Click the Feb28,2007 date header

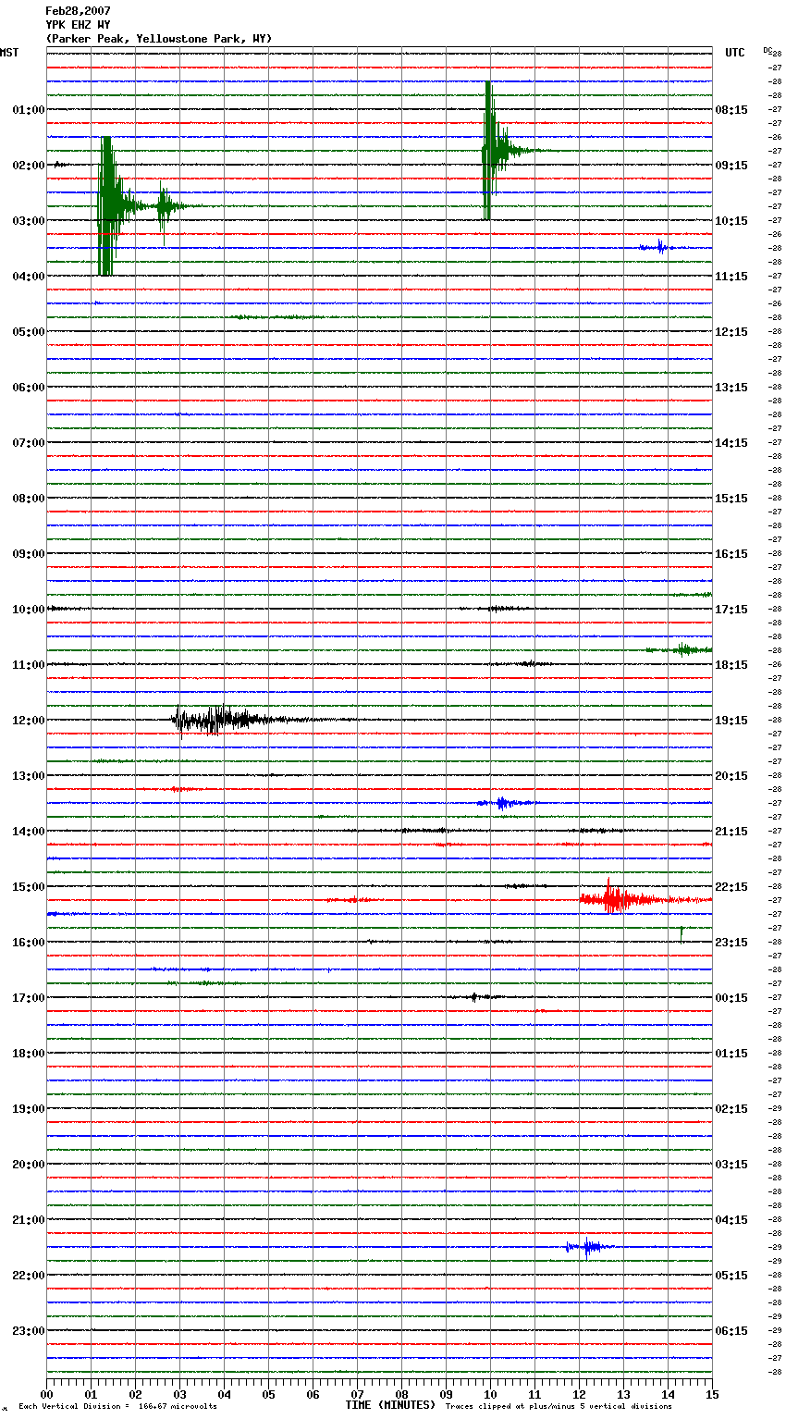click(78, 11)
